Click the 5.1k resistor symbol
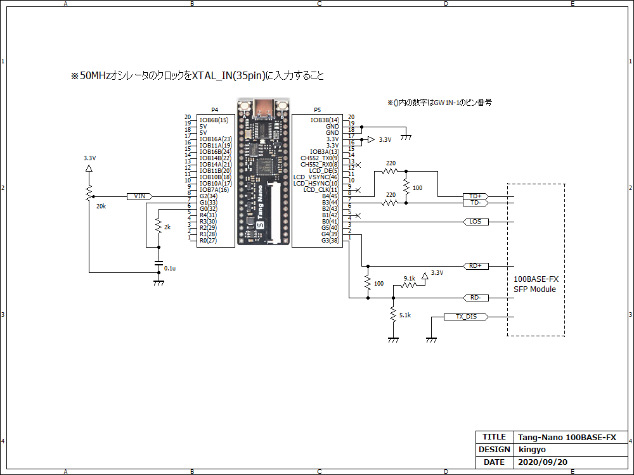This screenshot has width=634, height=475. coord(393,314)
